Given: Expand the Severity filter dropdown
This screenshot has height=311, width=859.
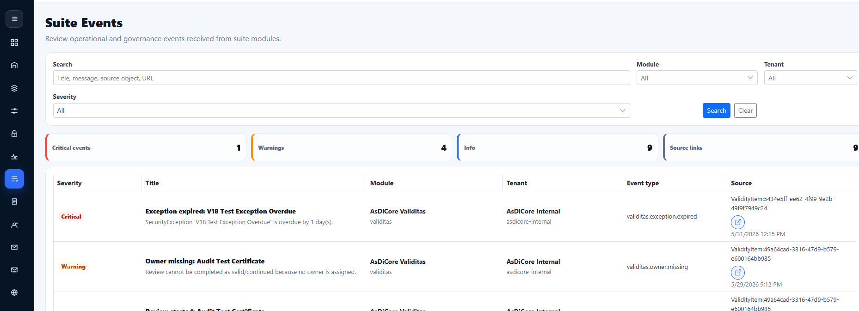Looking at the screenshot, I should tap(341, 110).
